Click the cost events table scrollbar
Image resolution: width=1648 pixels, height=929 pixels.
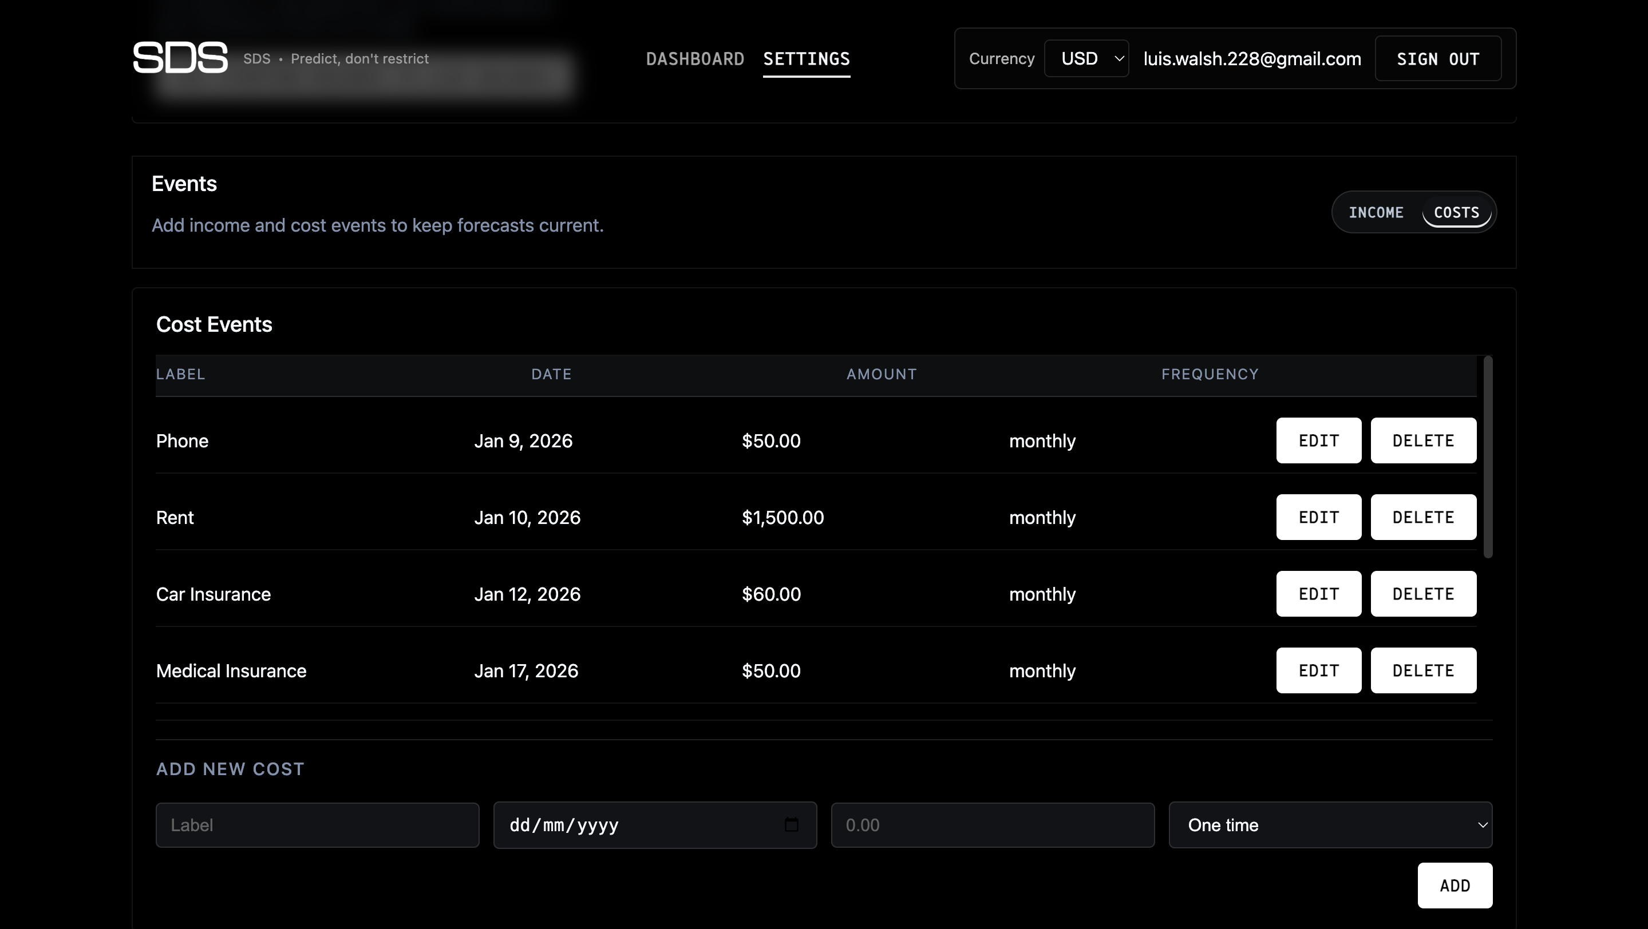pos(1487,457)
